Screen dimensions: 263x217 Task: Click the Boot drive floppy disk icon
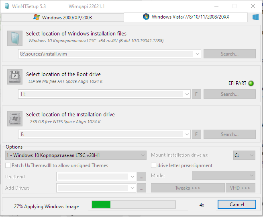point(15,77)
